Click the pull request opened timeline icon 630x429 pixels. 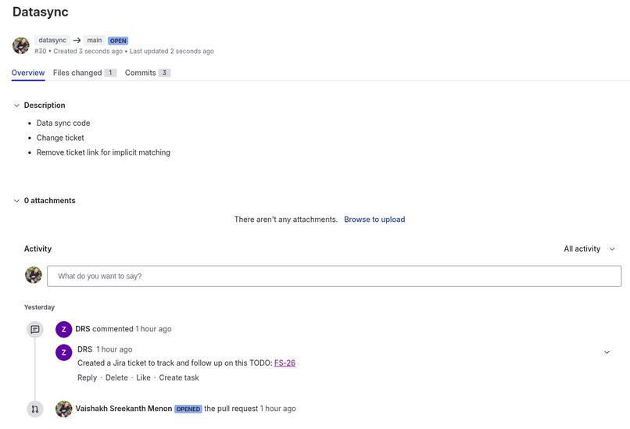(x=35, y=409)
